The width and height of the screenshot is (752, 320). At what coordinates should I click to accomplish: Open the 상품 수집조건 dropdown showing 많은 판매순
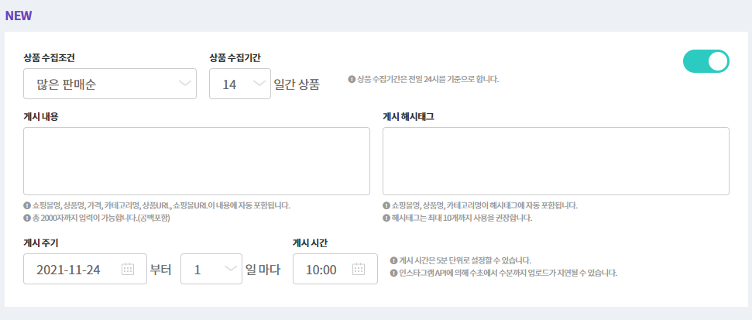click(x=110, y=84)
